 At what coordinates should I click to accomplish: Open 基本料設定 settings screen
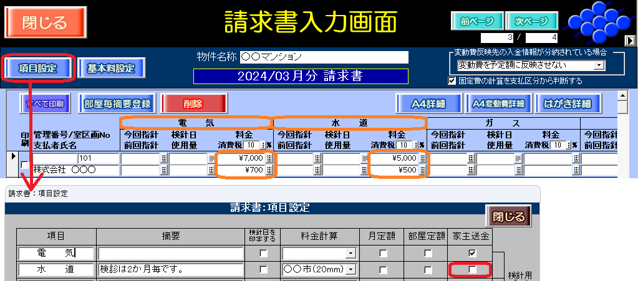111,69
